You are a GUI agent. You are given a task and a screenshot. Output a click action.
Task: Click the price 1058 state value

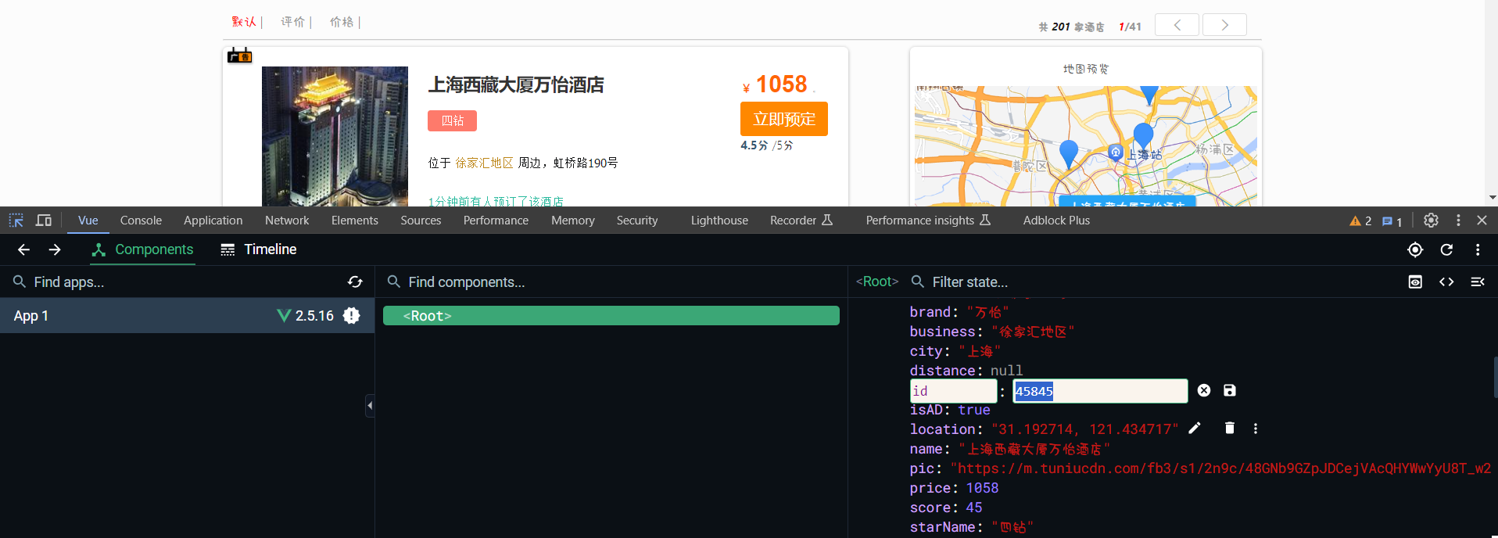point(982,488)
